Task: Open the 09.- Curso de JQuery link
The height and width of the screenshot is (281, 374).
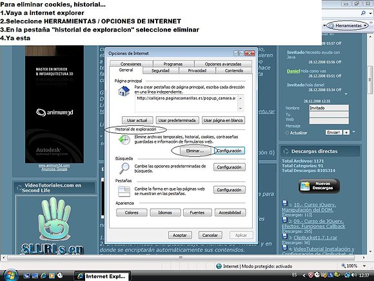Action: 313,224
